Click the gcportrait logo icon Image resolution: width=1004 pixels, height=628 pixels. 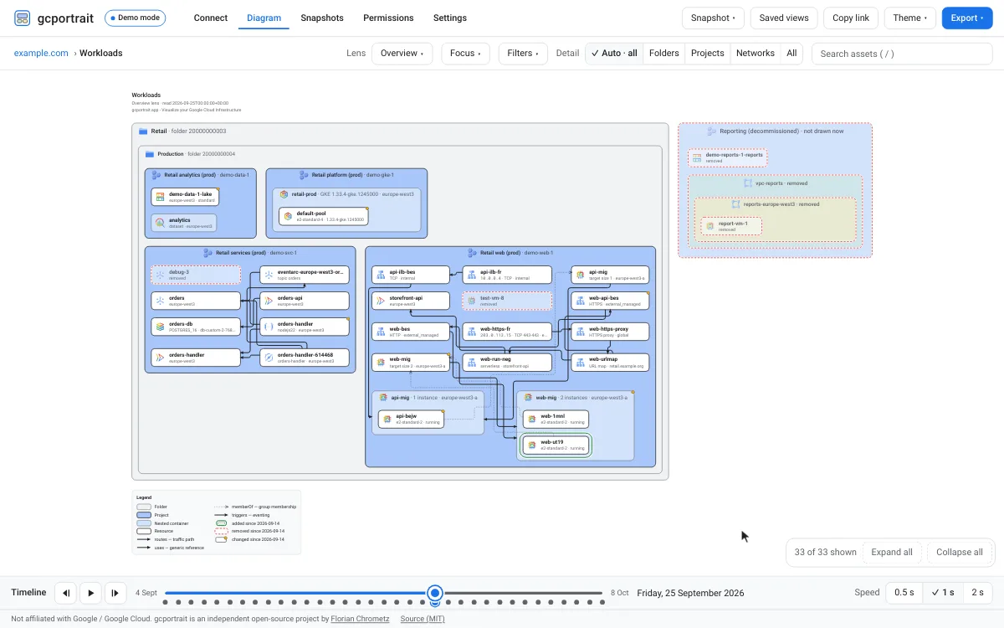tap(23, 18)
